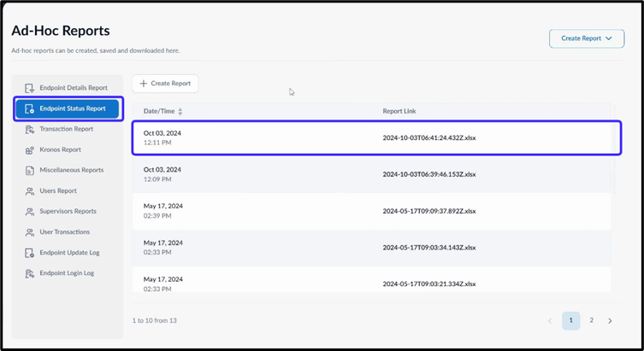Click the Endpoint Status Report icon
Viewport: 644px width, 351px height.
pyautogui.click(x=29, y=108)
